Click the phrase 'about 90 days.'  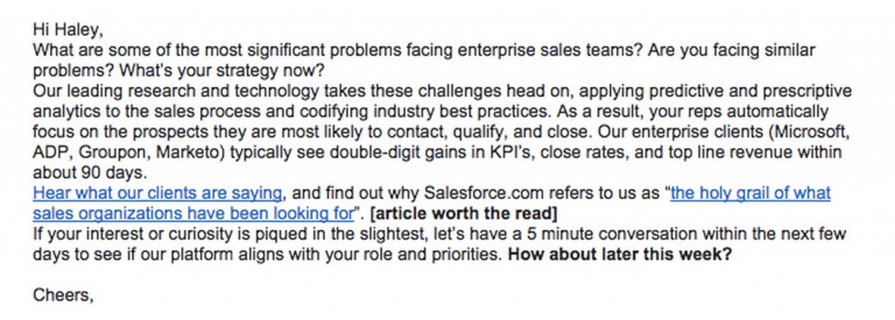click(90, 173)
